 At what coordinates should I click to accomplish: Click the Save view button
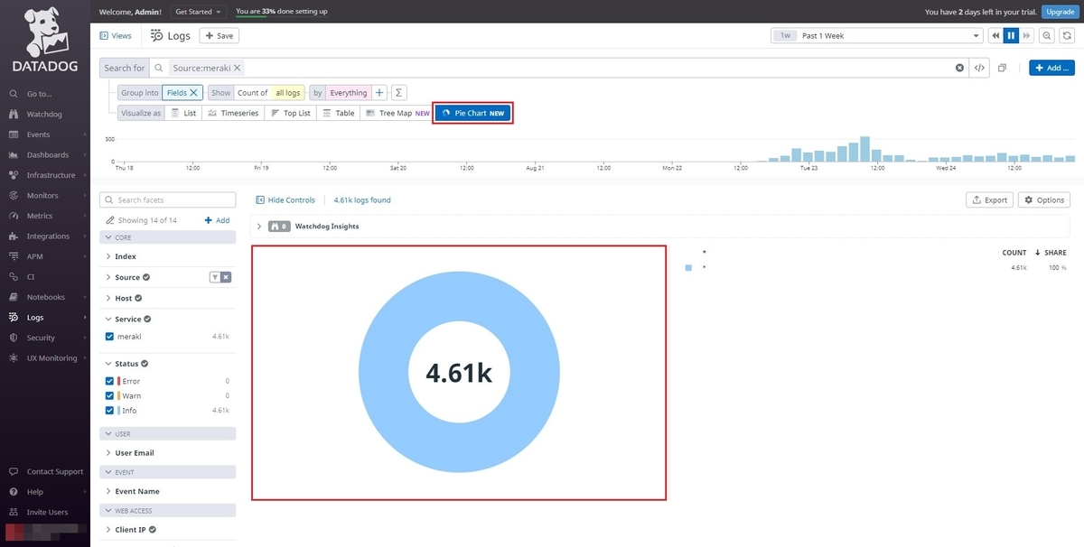tap(219, 36)
